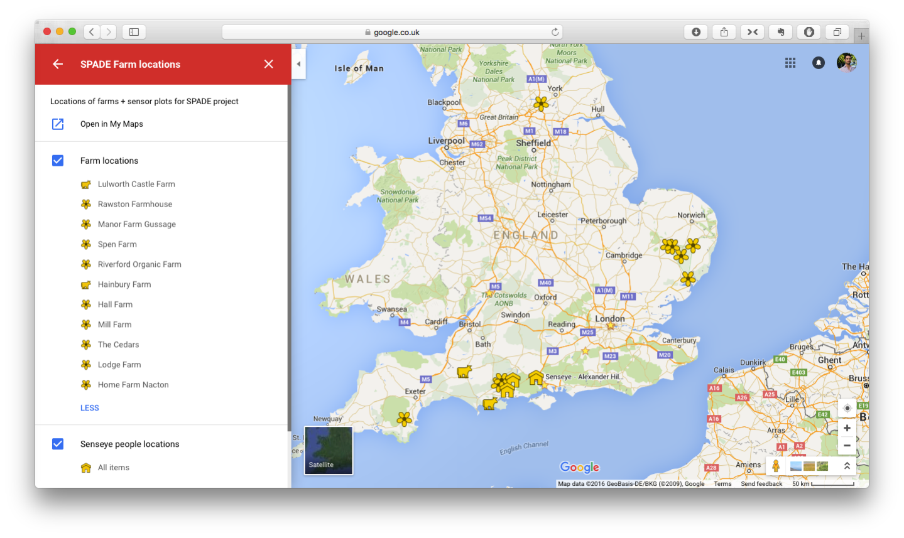904x538 pixels.
Task: Zoom in on the map
Action: tap(847, 428)
